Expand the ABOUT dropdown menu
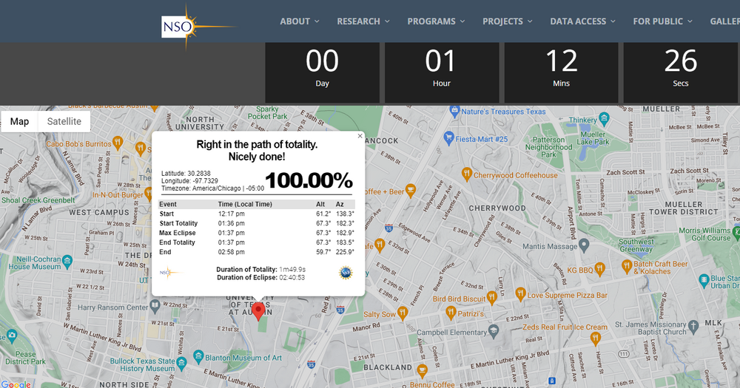Screen dimensions: 740x388 [299, 21]
